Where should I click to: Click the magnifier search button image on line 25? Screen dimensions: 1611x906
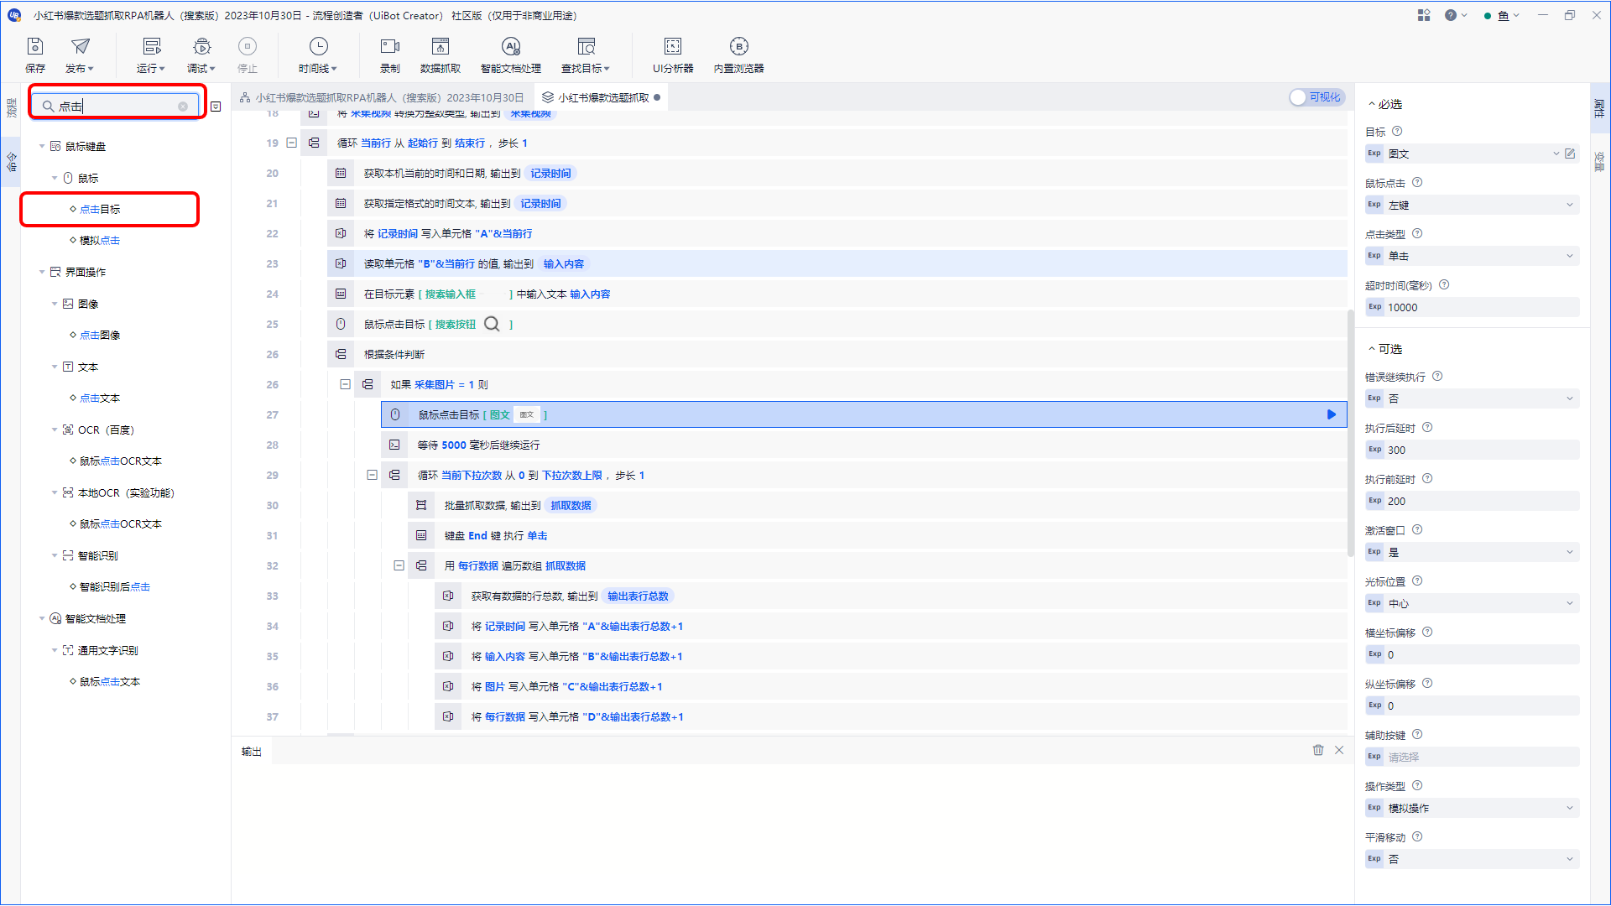[x=492, y=324]
